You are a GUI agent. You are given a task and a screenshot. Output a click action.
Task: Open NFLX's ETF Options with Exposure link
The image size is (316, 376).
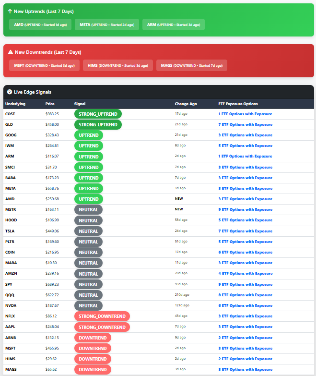pos(246,316)
